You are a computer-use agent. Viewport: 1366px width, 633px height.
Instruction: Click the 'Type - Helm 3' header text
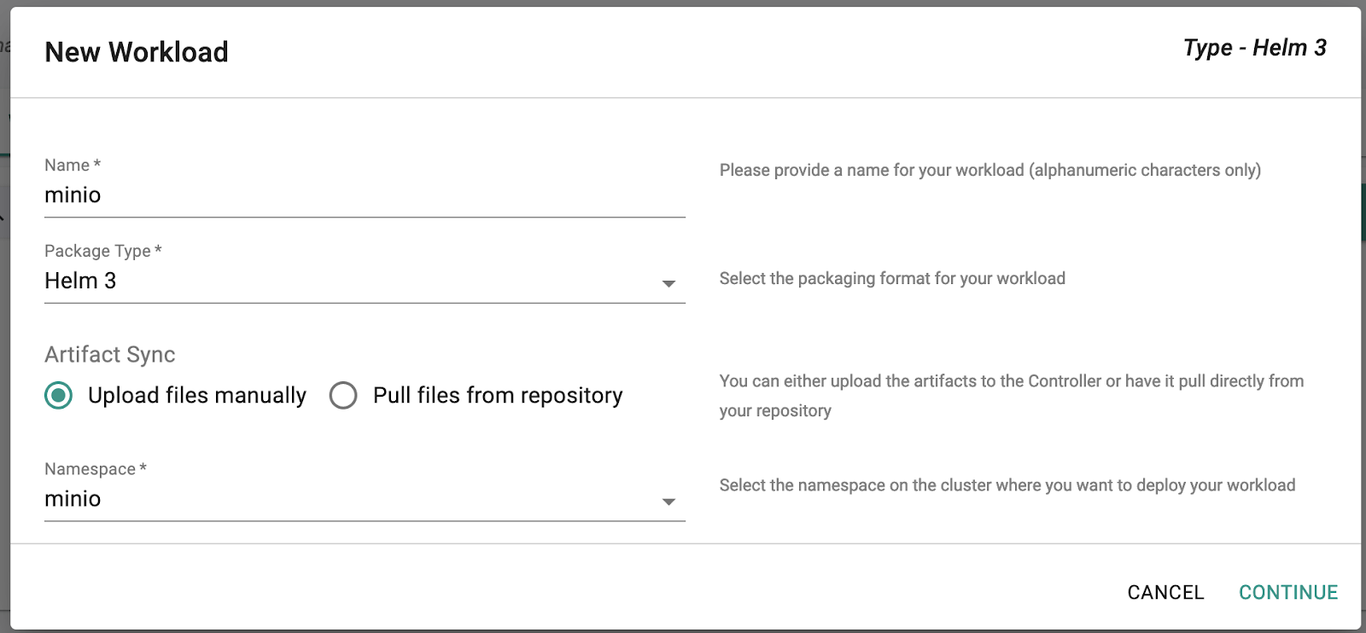(x=1254, y=48)
